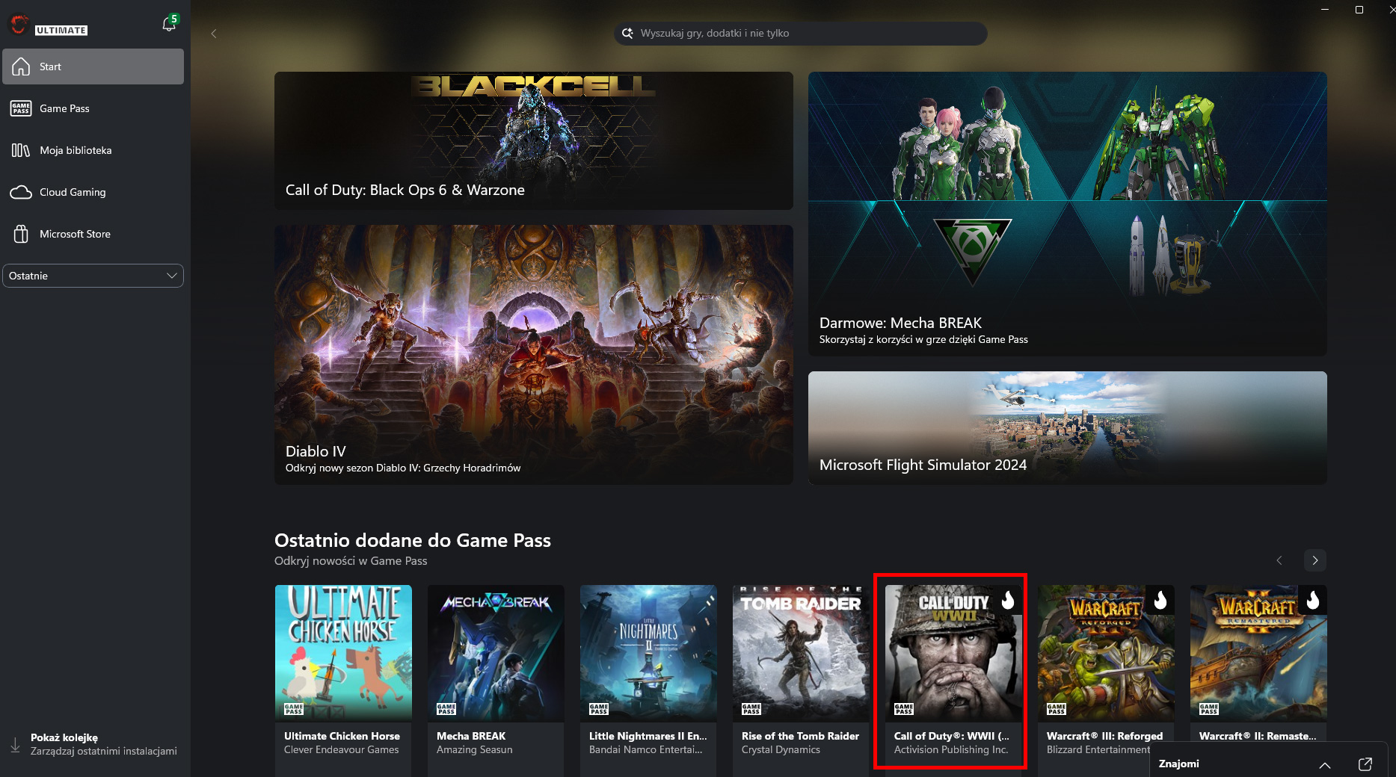Go back using the back arrow
Screen dimensions: 1396x777
coord(214,34)
